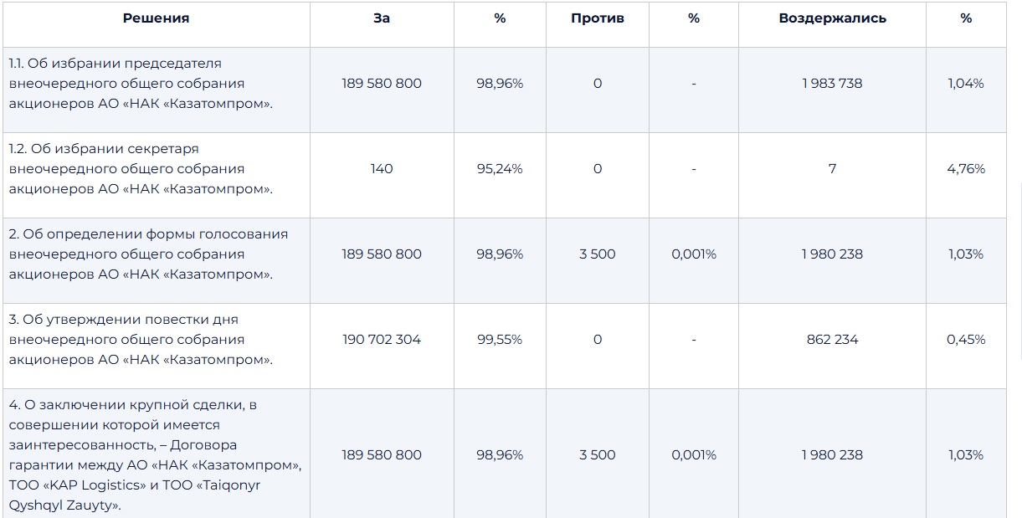1022x518 pixels.
Task: Click the first % column header
Action: click(x=500, y=18)
